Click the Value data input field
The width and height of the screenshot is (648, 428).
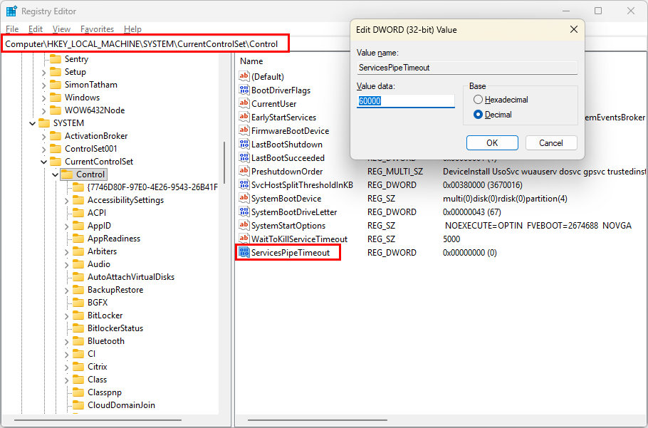[405, 101]
